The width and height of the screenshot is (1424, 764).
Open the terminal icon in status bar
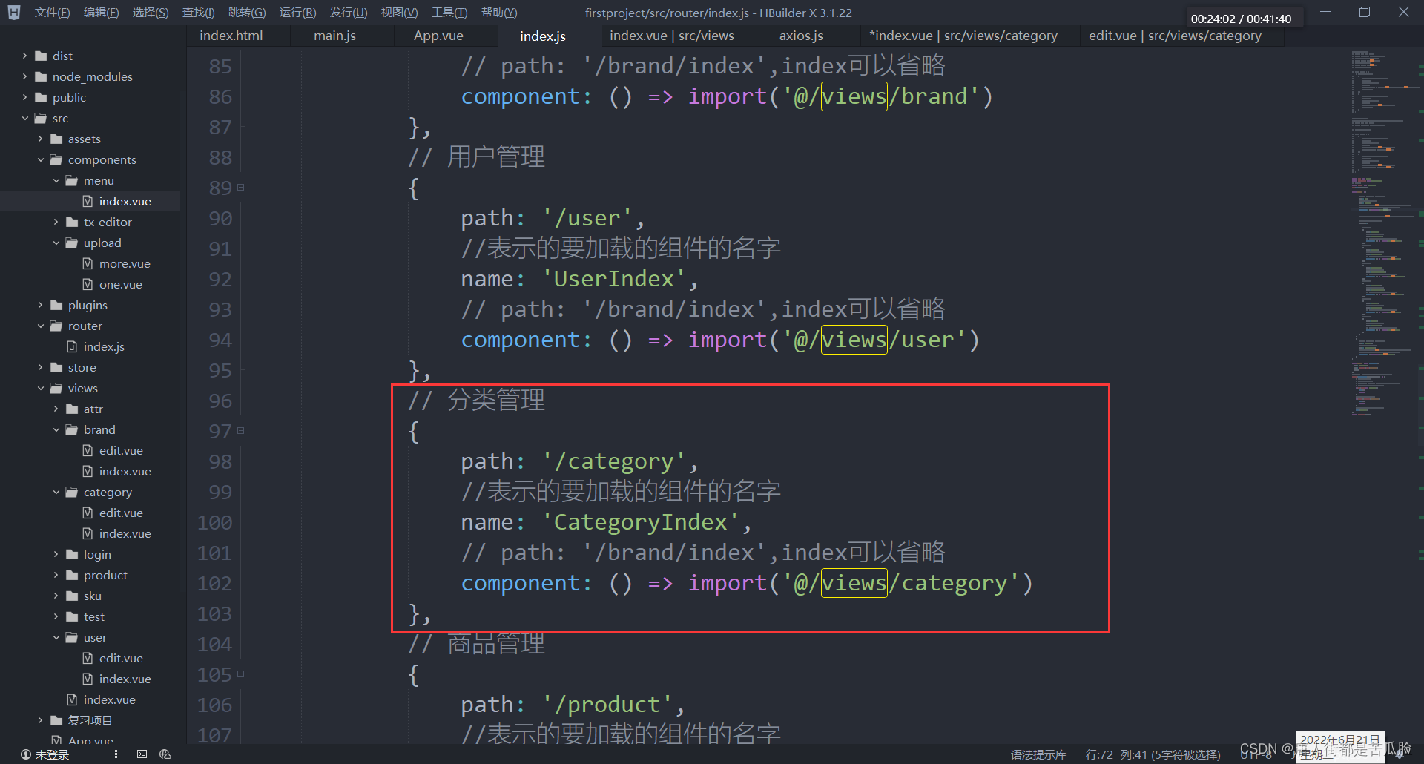pyautogui.click(x=142, y=754)
